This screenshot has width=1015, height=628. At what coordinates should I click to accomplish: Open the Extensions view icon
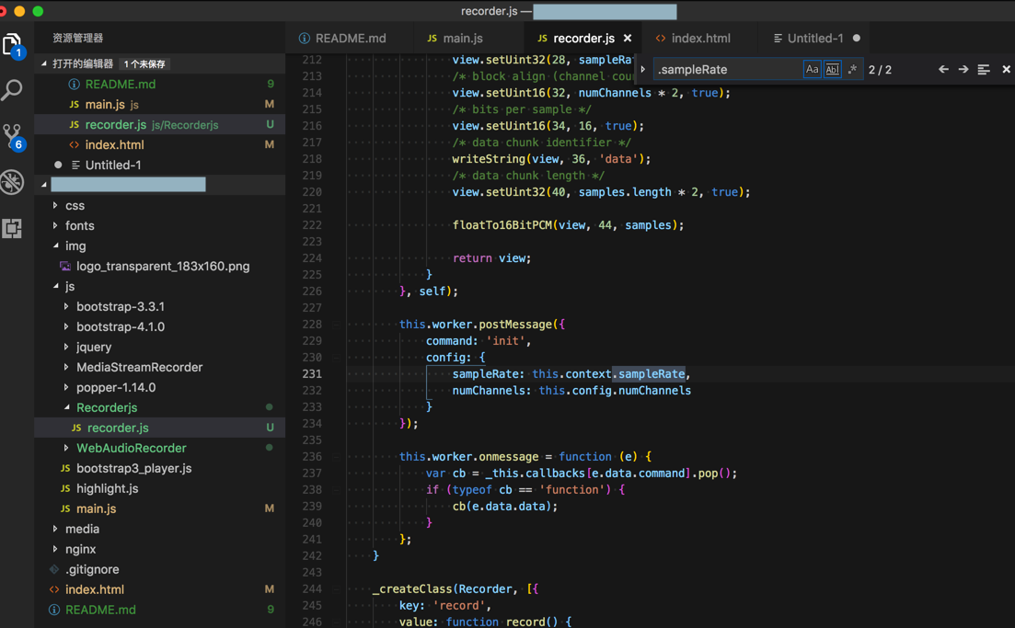coord(13,228)
